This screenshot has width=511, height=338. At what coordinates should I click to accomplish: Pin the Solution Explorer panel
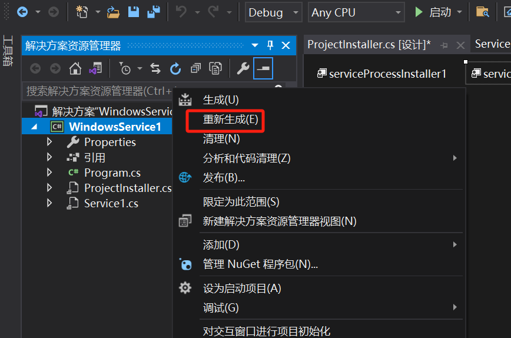[x=270, y=45]
